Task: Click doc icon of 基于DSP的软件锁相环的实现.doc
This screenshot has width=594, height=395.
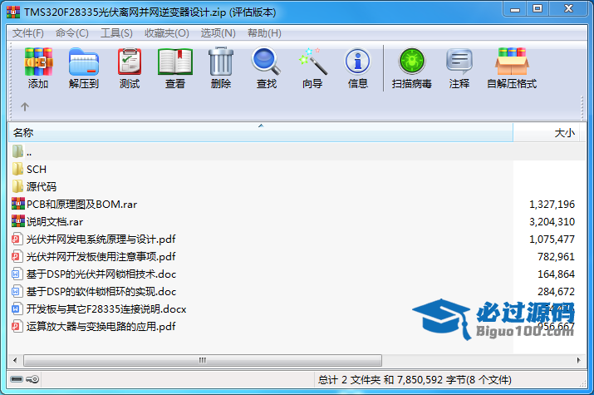Action: [x=17, y=291]
